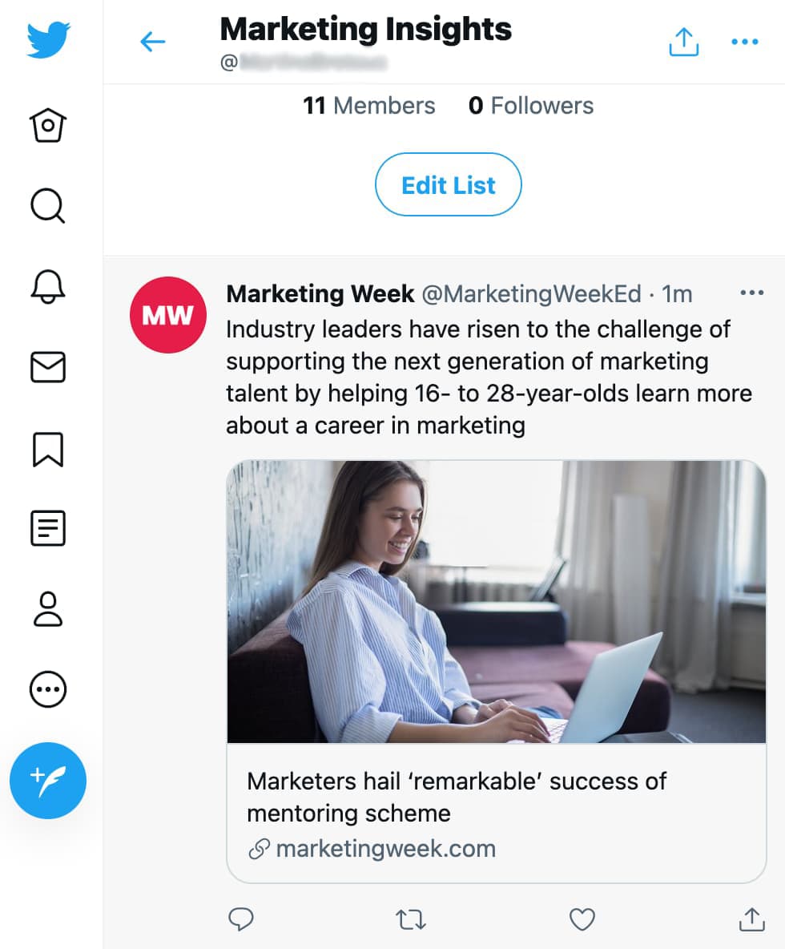Image resolution: width=785 pixels, height=949 pixels.
Task: Go back with the left arrow
Action: point(152,42)
